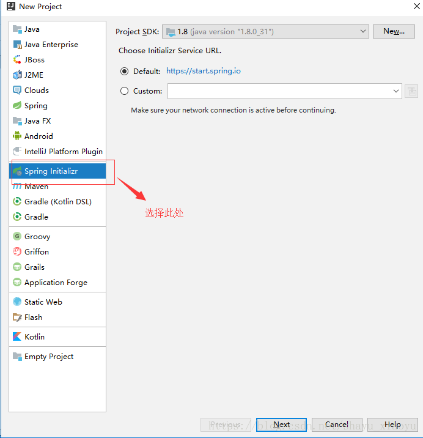This screenshot has width=423, height=438.
Task: Click the Android robot icon
Action: tap(17, 136)
